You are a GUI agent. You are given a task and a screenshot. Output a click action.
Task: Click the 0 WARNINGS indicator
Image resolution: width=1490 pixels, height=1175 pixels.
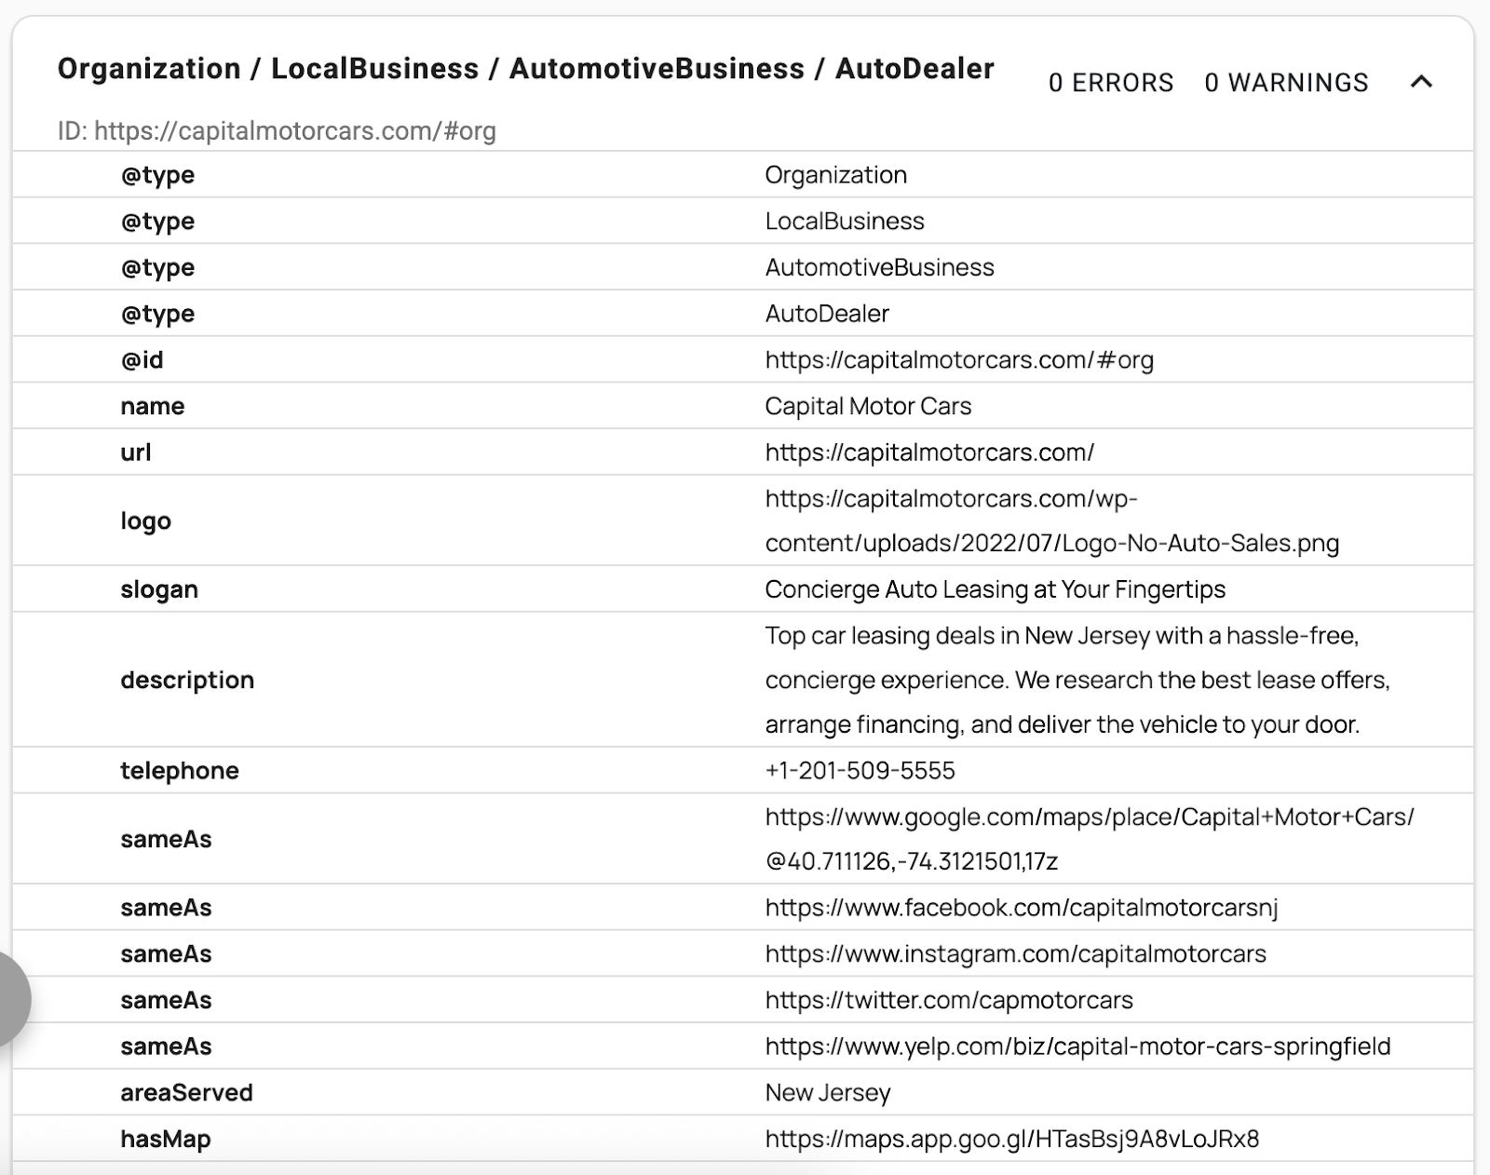pos(1286,83)
